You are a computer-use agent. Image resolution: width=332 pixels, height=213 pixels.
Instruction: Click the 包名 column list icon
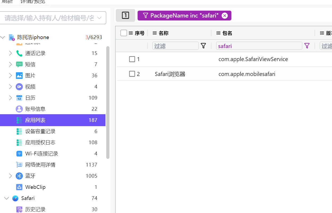[x=218, y=33]
